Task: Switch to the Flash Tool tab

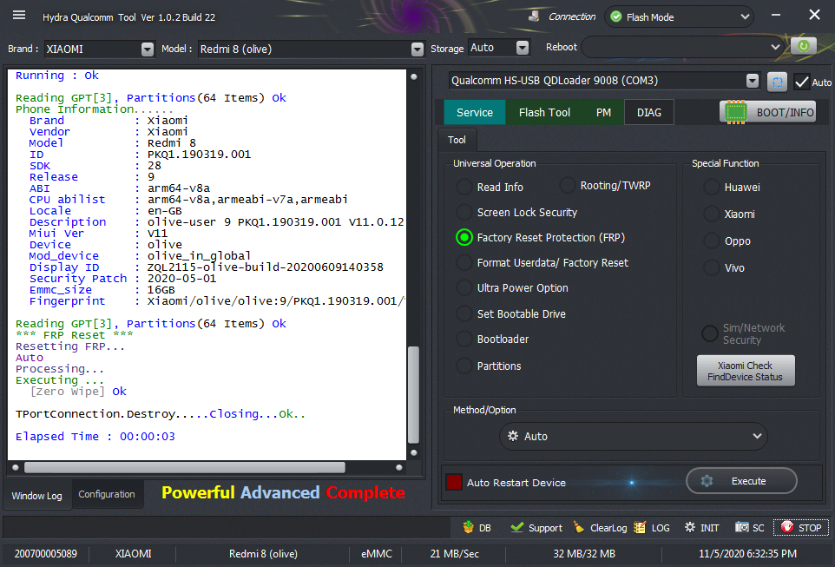Action: click(544, 112)
